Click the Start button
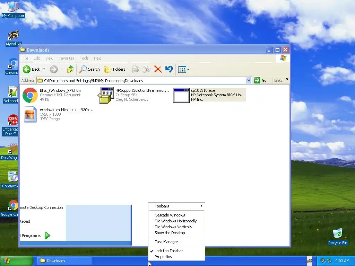Image resolution: width=355 pixels, height=266 pixels. click(x=16, y=261)
